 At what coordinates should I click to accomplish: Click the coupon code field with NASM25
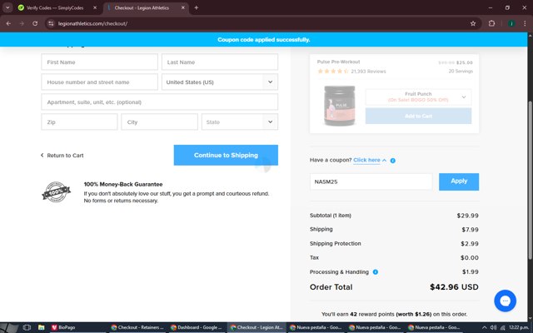pos(371,181)
